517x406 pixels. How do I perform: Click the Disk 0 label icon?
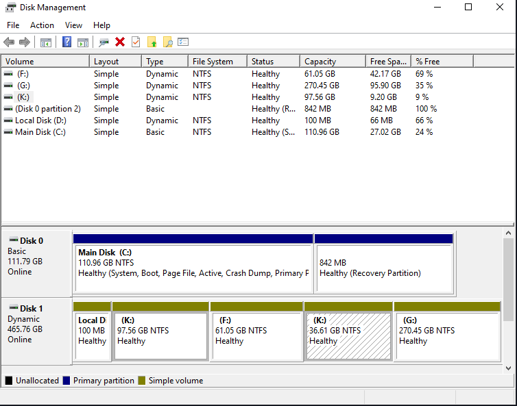[x=14, y=239]
